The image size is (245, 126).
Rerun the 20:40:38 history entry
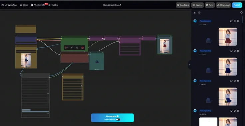point(231,111)
